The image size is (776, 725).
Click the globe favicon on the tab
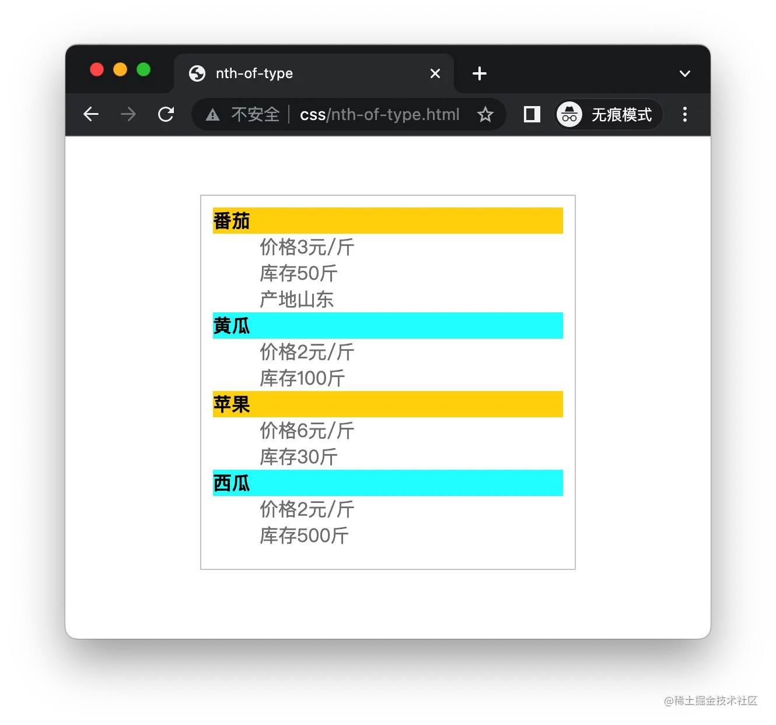tap(197, 73)
